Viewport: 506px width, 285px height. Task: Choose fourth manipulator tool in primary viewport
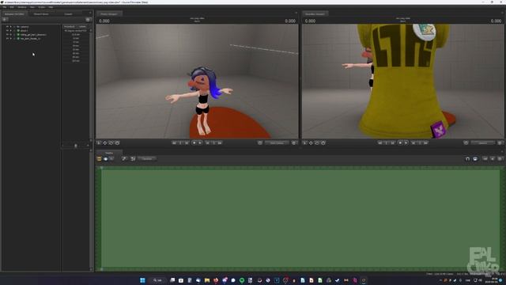coord(118,142)
